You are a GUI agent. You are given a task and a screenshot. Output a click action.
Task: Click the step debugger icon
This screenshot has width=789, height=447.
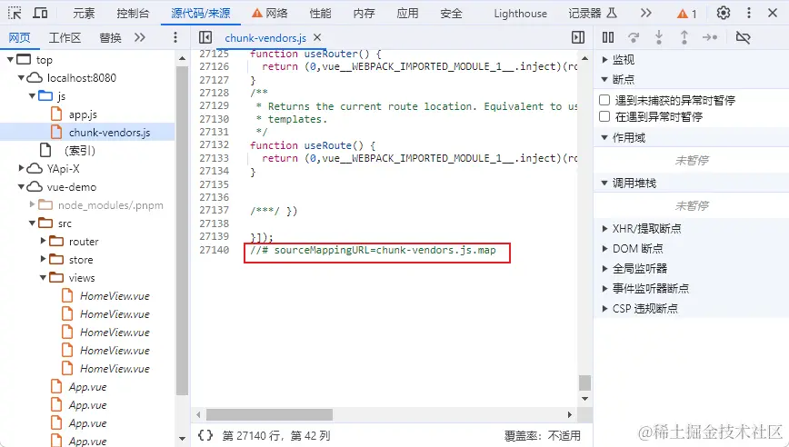pyautogui.click(x=710, y=37)
